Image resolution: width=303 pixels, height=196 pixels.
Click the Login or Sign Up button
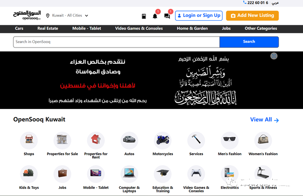199,16
